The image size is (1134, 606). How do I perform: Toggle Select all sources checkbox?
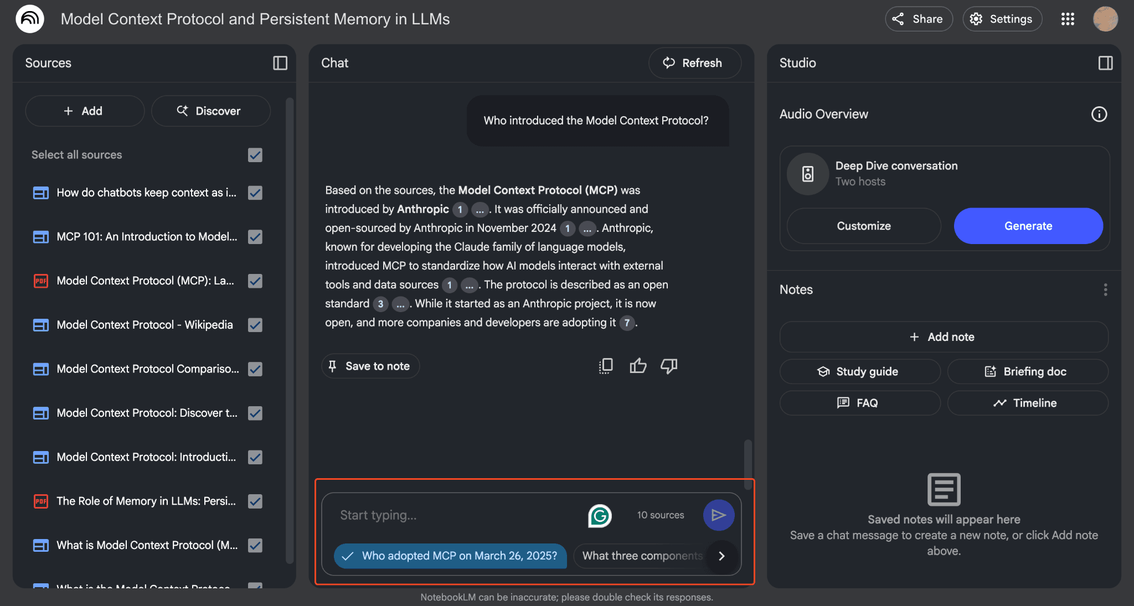pyautogui.click(x=255, y=155)
